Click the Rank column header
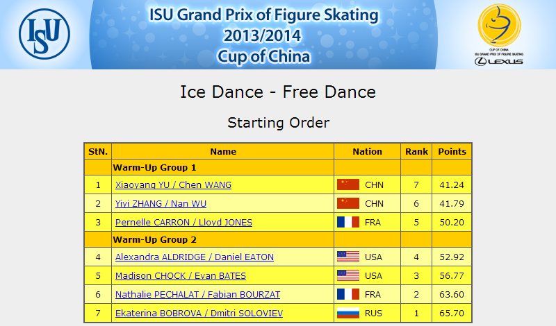 click(416, 151)
